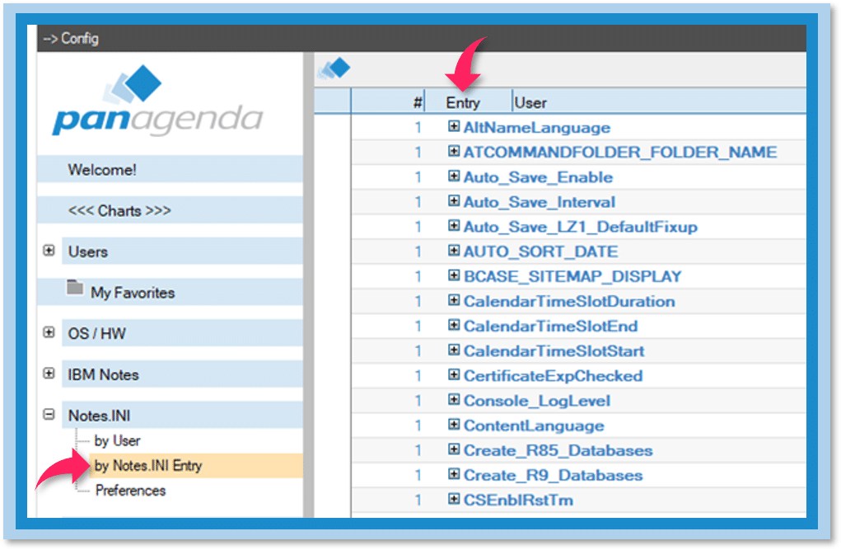This screenshot has height=550, width=841.
Task: Expand the OS / HW section
Action: pyautogui.click(x=49, y=333)
